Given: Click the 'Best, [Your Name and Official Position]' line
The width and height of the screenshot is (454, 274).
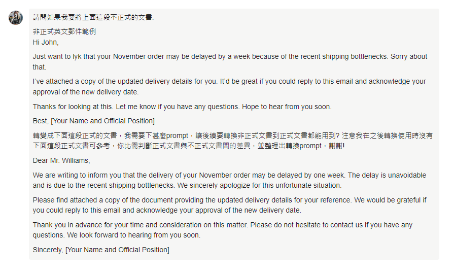Looking at the screenshot, I should coord(94,121).
